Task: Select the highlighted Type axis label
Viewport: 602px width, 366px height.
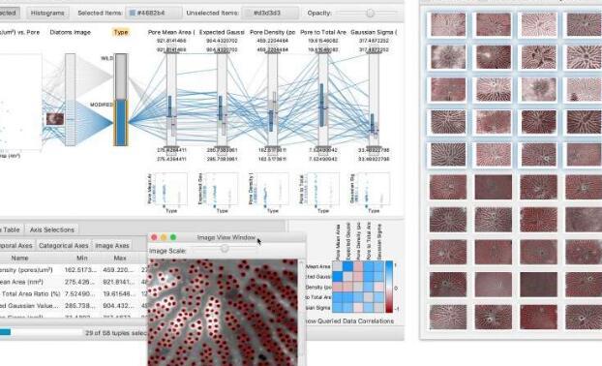Action: pos(121,32)
